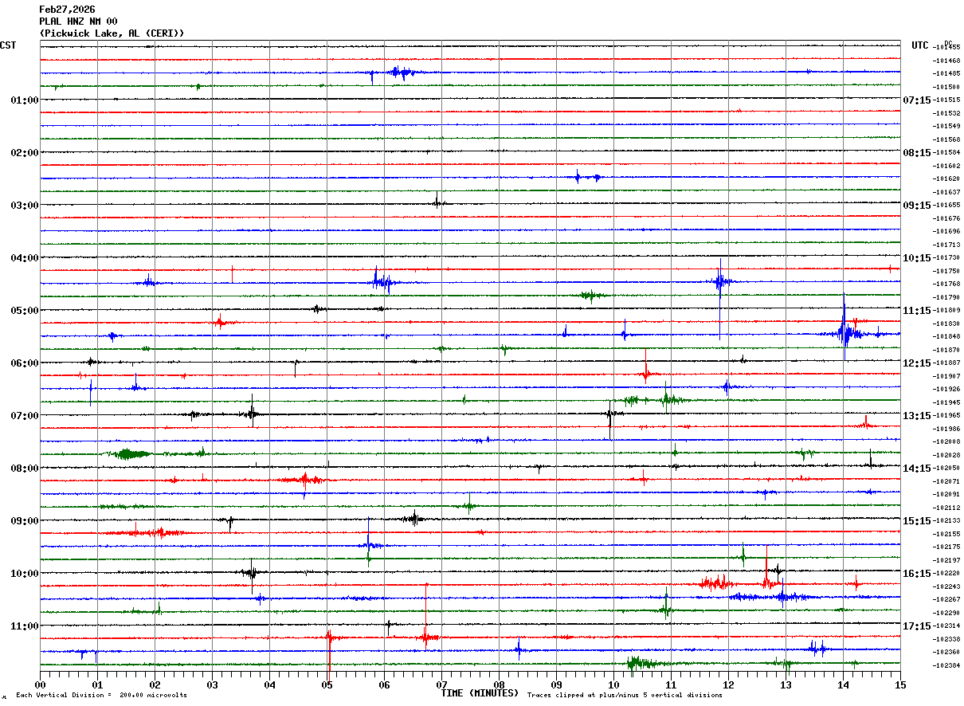Click the (Pickwick Lake, AL (CERI)) label
Viewport: 964px width, 706px height.
(112, 33)
